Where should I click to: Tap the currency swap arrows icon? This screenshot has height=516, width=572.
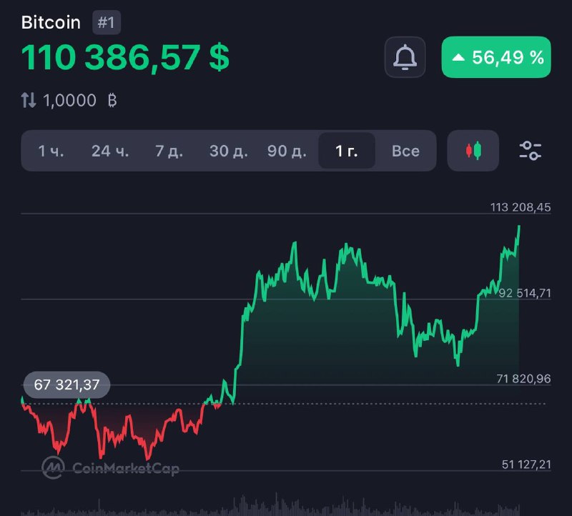point(29,100)
